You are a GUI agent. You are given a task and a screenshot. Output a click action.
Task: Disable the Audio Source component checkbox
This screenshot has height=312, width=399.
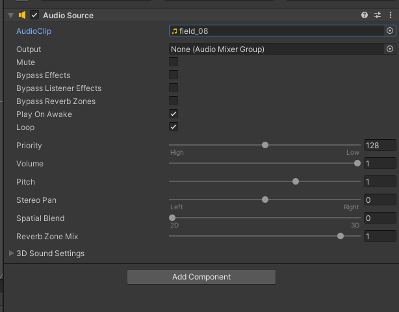click(x=34, y=15)
